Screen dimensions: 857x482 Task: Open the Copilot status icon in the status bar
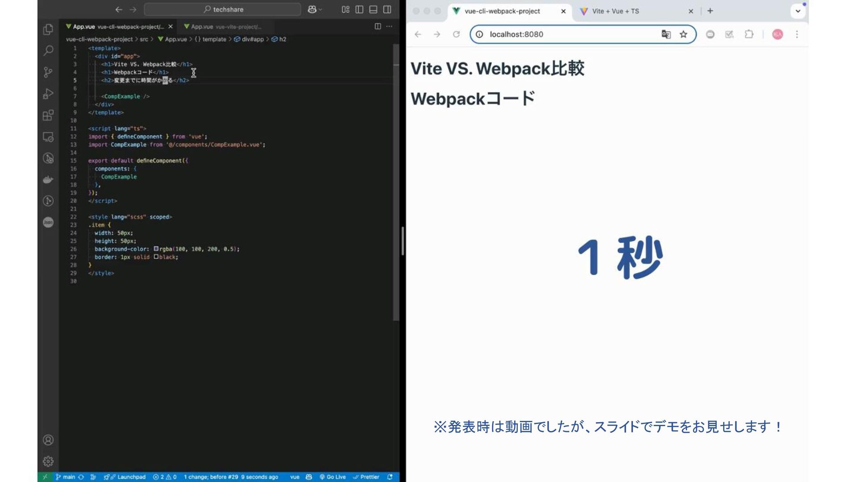pyautogui.click(x=308, y=477)
